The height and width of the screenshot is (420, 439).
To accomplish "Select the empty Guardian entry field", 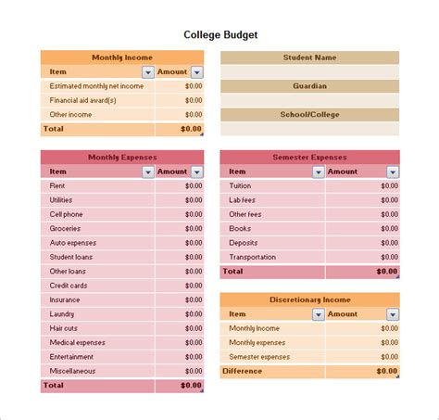I will tap(309, 100).
